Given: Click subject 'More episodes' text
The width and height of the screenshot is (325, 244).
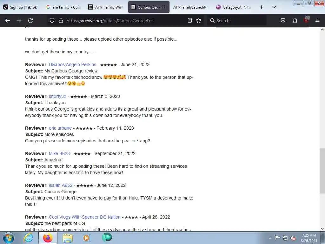Looking at the screenshot, I should 59,134.
